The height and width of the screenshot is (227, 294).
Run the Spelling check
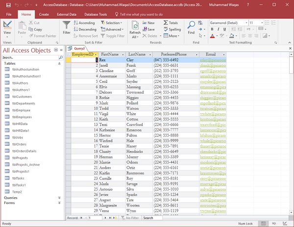pos(171,29)
